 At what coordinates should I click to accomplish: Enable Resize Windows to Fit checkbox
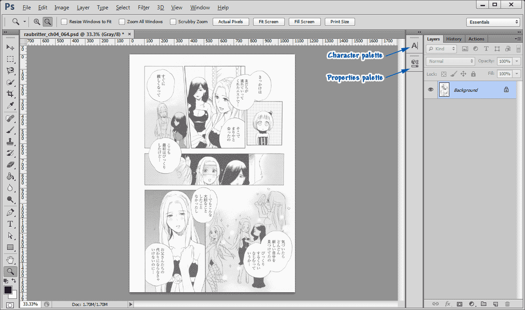pyautogui.click(x=64, y=22)
